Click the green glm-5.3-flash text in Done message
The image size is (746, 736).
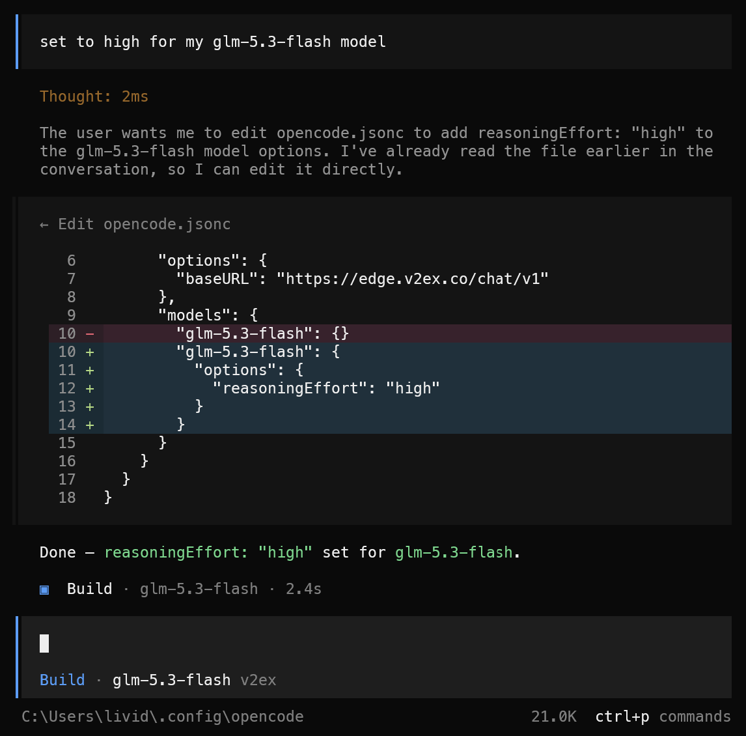(454, 552)
